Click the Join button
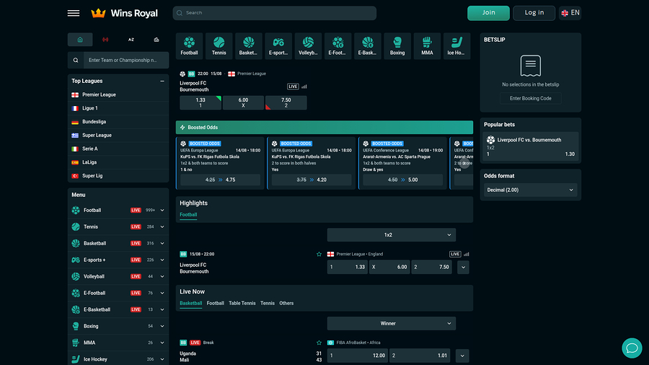 (x=488, y=13)
